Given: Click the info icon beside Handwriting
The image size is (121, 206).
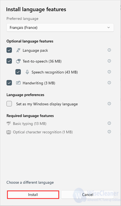Looking at the screenshot, I should 109,83.
